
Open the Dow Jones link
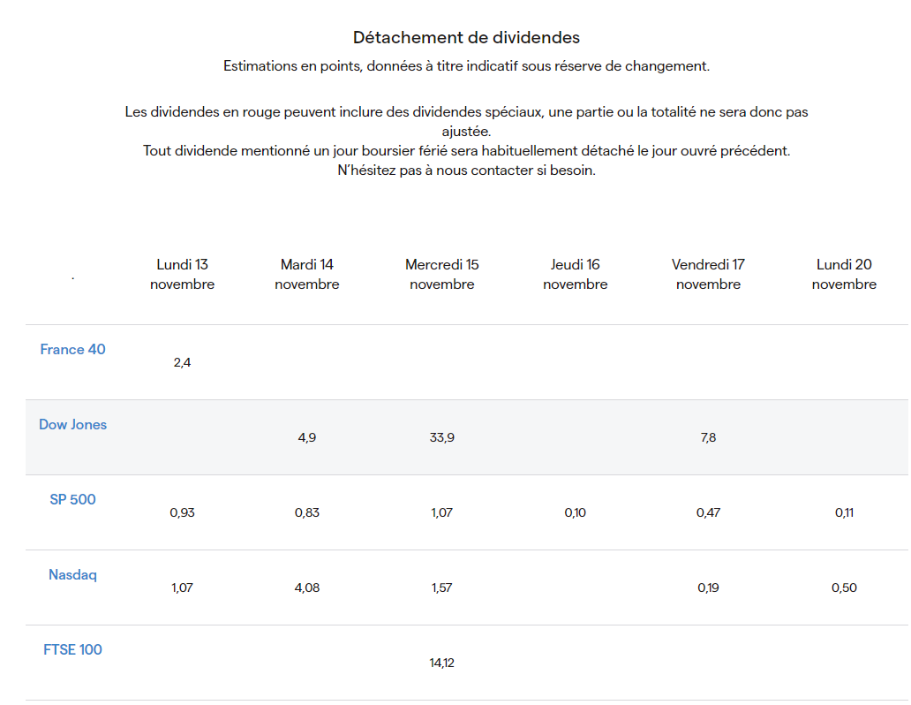[x=72, y=424]
